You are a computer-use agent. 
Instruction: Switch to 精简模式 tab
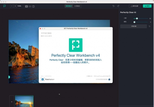click(x=69, y=6)
